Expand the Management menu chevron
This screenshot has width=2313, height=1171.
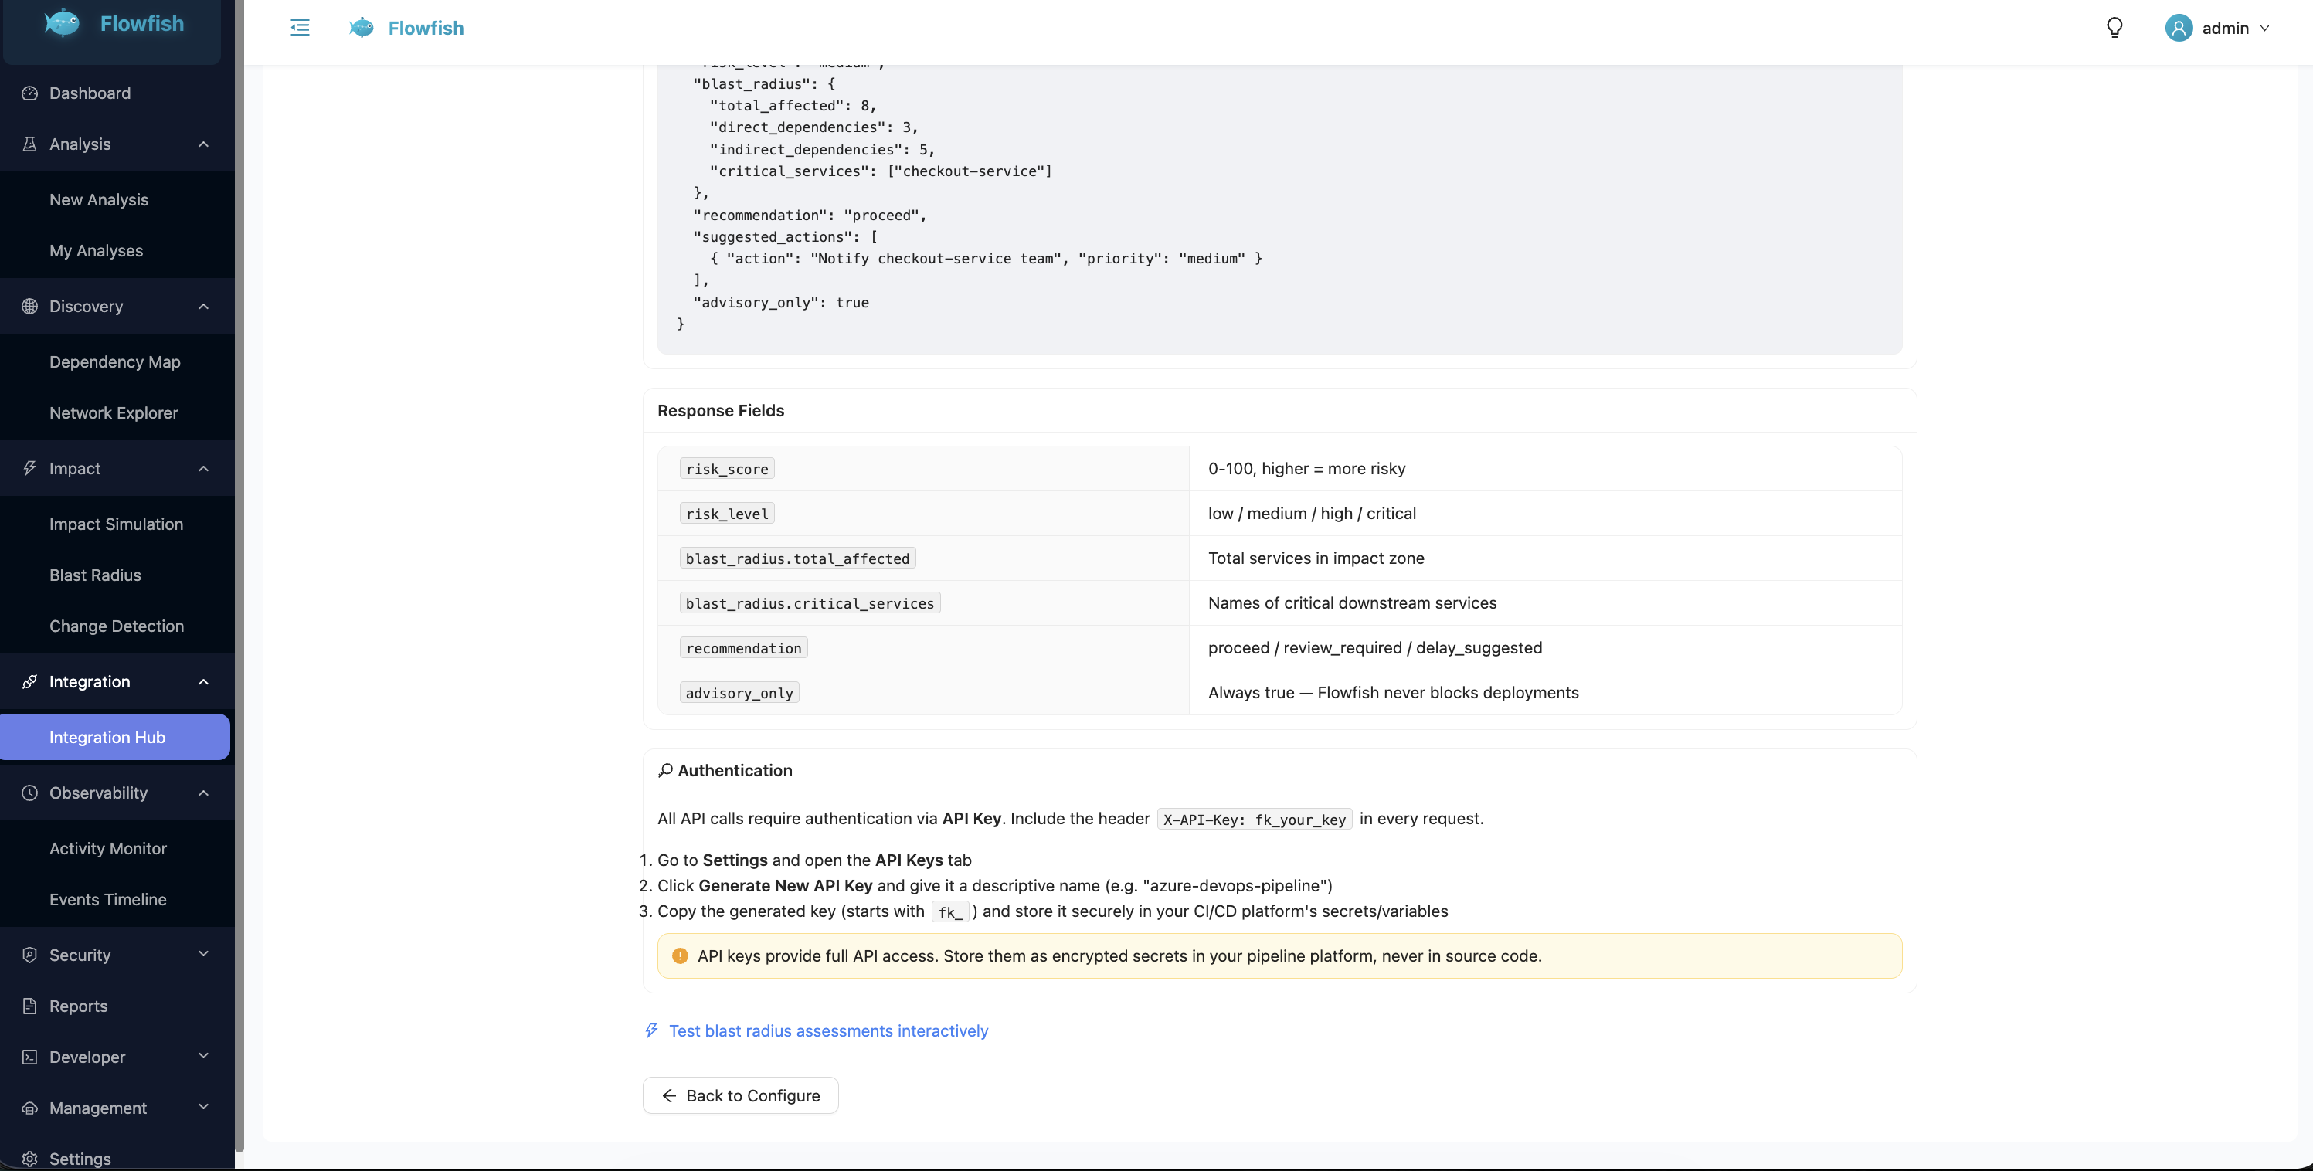[204, 1107]
